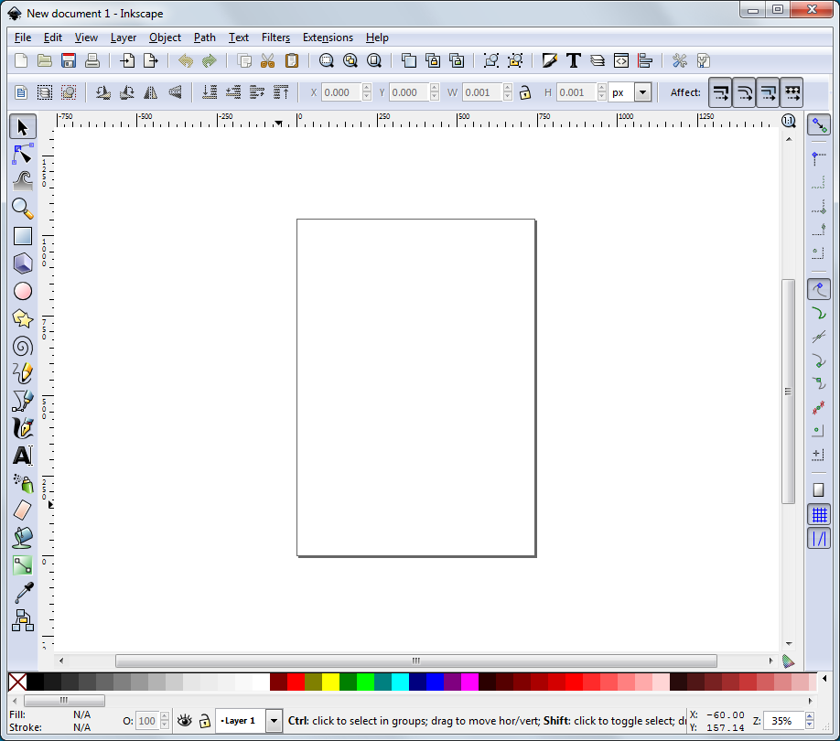Viewport: 840px width, 741px height.
Task: Select the Node editing tool
Action: (23, 155)
